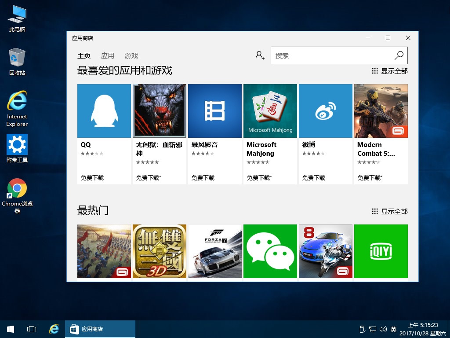Open the taskbar clock and date
The image size is (450, 338).
pyautogui.click(x=423, y=329)
